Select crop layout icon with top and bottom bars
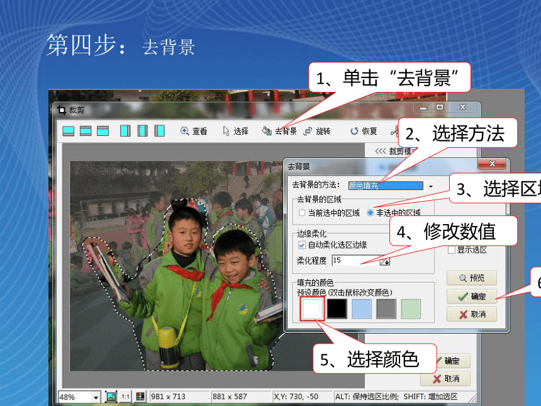 [x=86, y=131]
